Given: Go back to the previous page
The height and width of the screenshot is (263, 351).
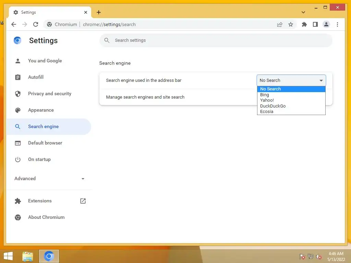Looking at the screenshot, I should point(14,24).
